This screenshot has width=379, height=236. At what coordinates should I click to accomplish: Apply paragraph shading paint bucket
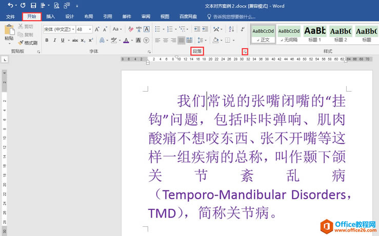pyautogui.click(x=215, y=40)
